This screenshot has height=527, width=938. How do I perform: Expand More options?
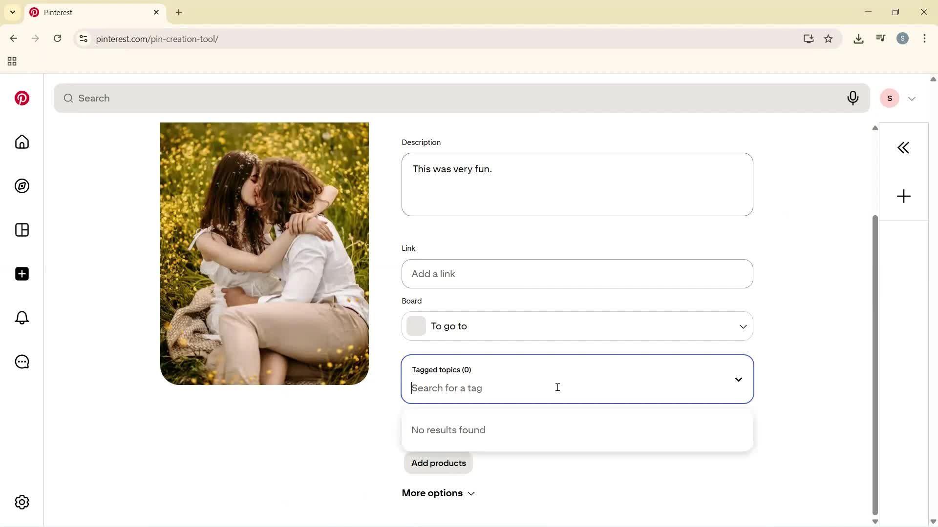tap(437, 493)
